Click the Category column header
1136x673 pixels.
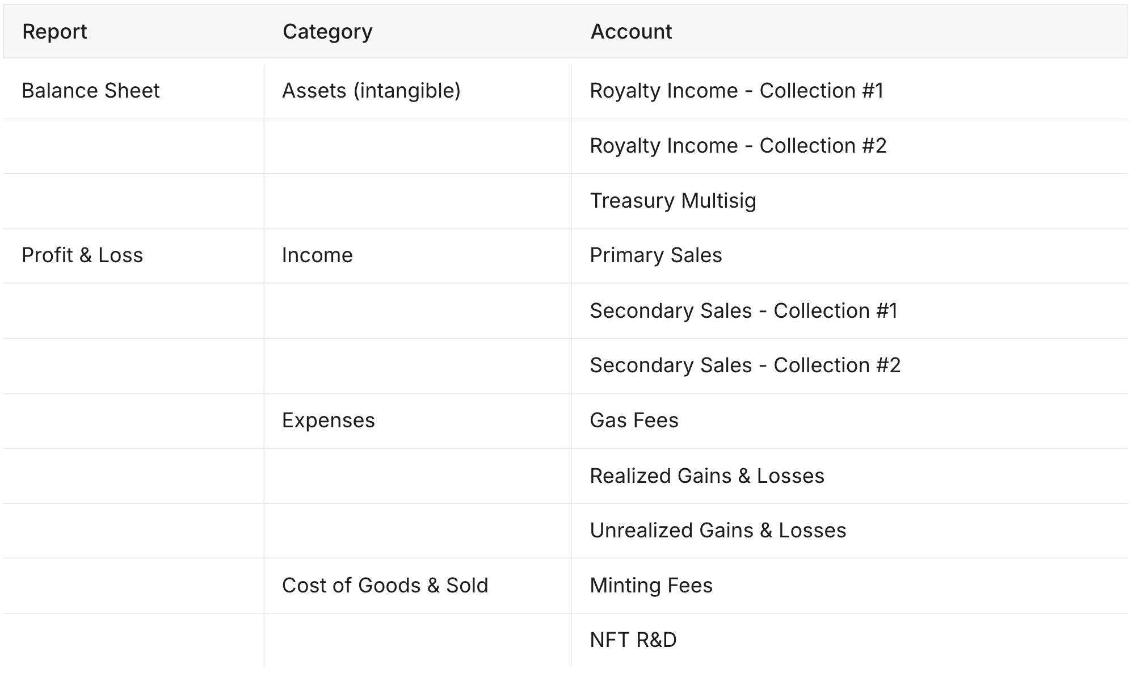pos(327,32)
